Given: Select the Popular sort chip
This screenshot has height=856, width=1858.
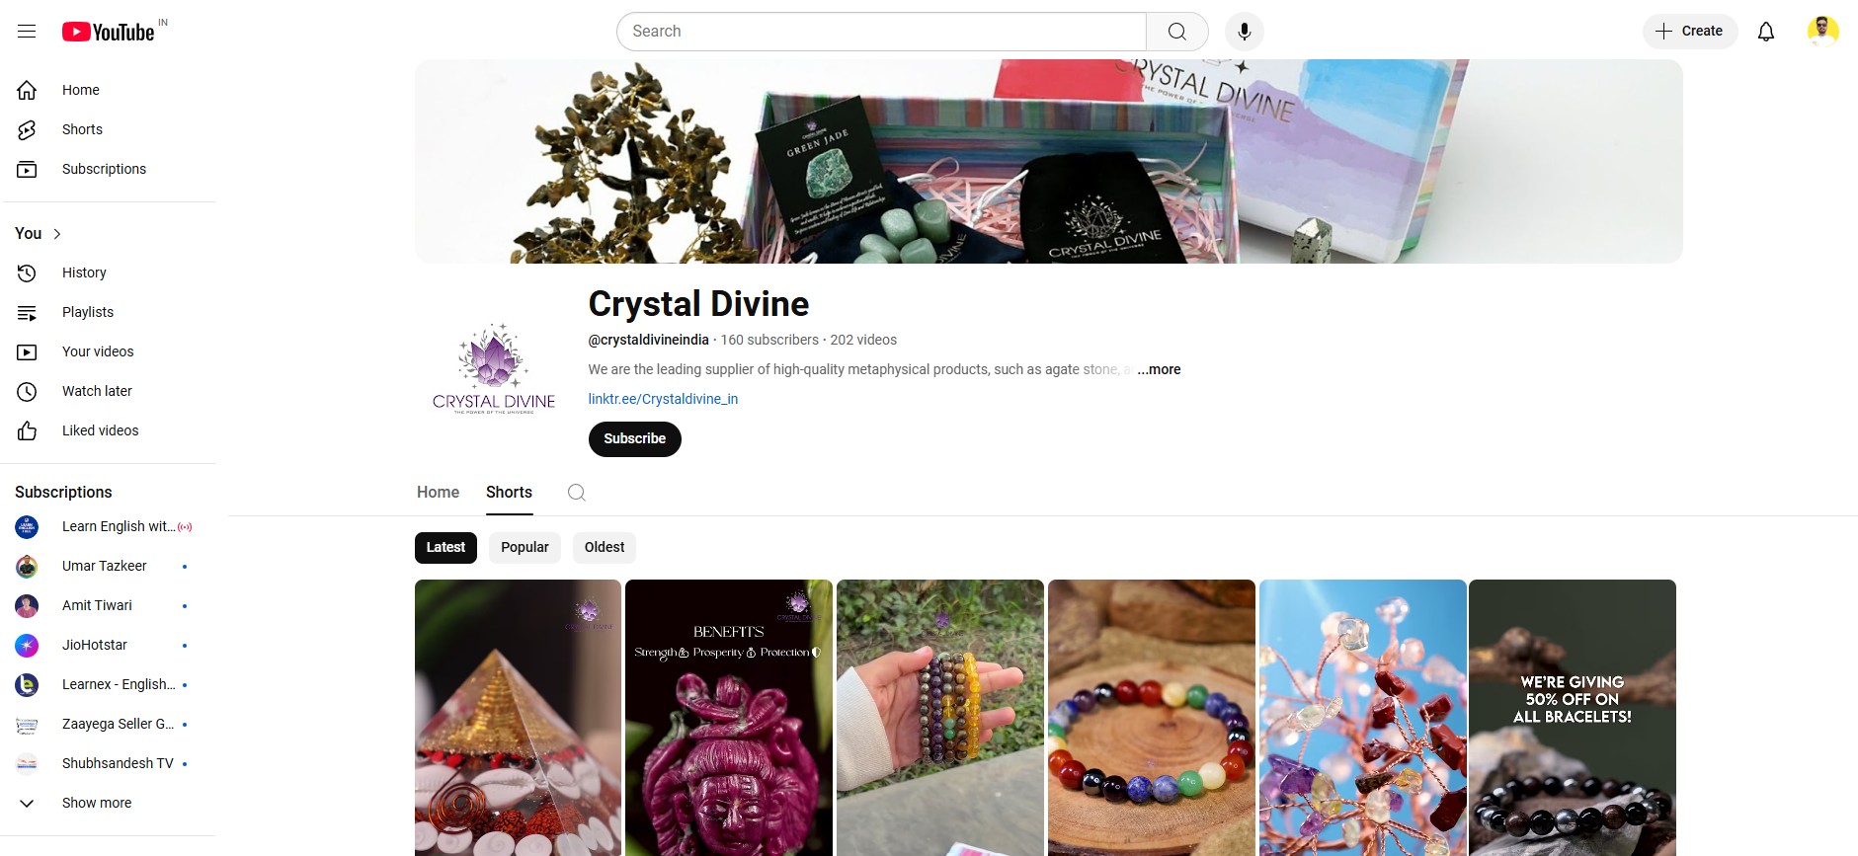Looking at the screenshot, I should point(525,548).
